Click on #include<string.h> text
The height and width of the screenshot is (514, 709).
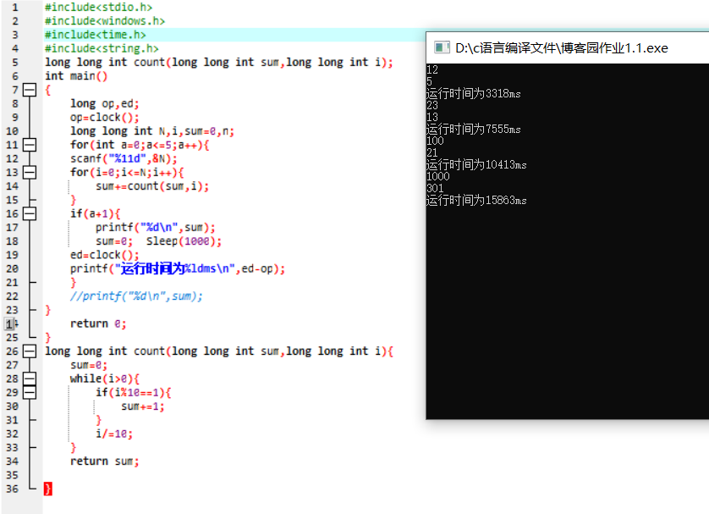102,48
